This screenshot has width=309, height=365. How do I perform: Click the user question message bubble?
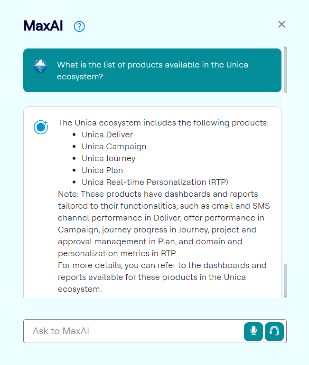pos(152,70)
